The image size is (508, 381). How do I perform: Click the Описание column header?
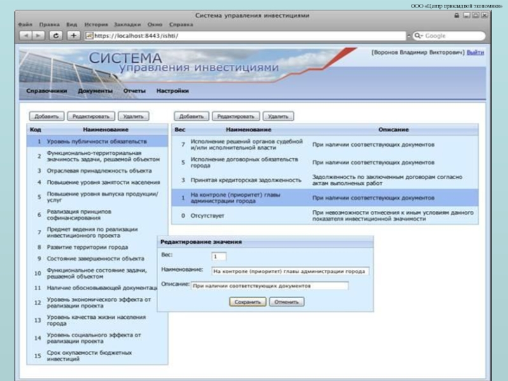pos(394,130)
